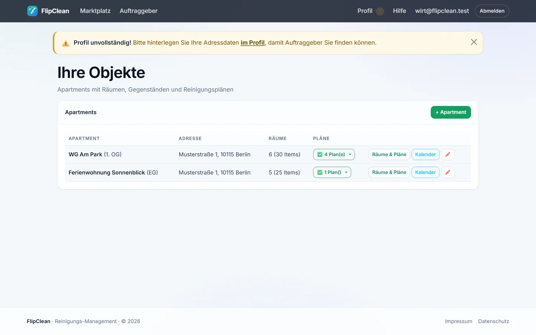Open the Datenschutz footer link
Screen dimensions: 536x335
point(494,321)
